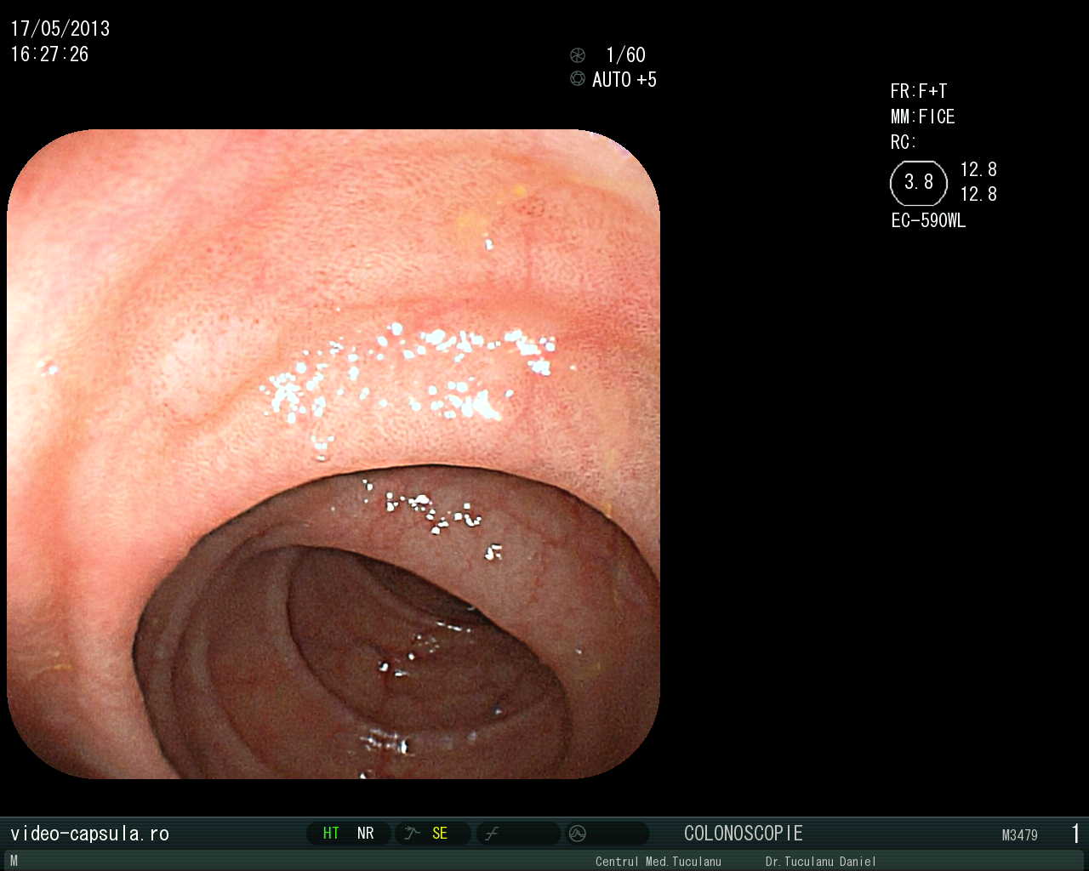Viewport: 1089px width, 871px height.
Task: Click the tone curve icon in status bar
Action: tap(491, 834)
